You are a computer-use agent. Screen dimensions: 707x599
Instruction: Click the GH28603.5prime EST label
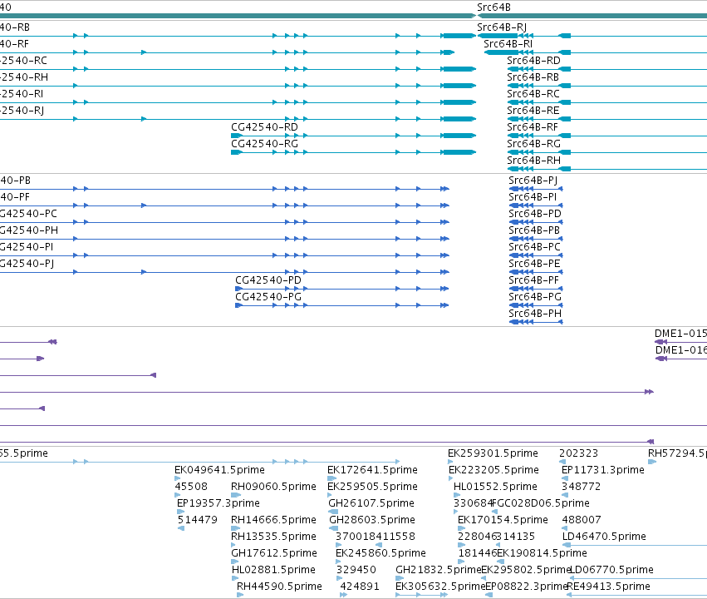pos(372,521)
